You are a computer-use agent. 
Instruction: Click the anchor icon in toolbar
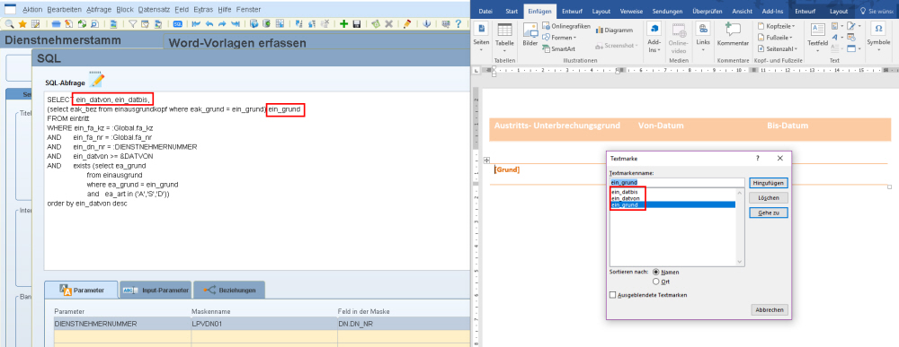(426, 24)
